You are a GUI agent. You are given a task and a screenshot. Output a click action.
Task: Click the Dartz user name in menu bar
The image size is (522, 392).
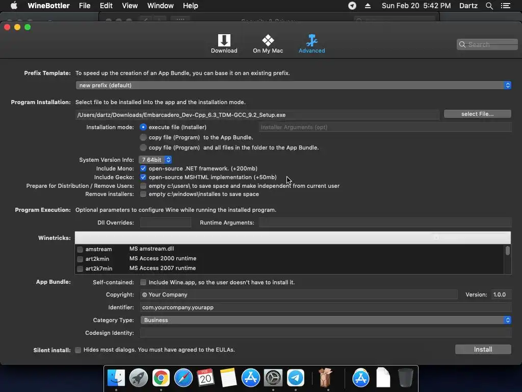(x=468, y=6)
